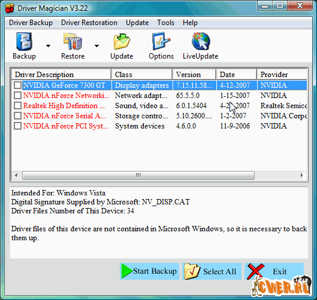
Task: Click the Network adapt... class cell
Action: tap(141, 96)
